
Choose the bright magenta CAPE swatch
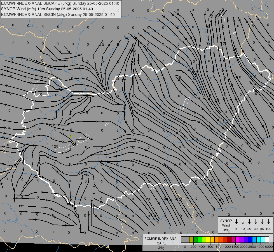click(238, 239)
